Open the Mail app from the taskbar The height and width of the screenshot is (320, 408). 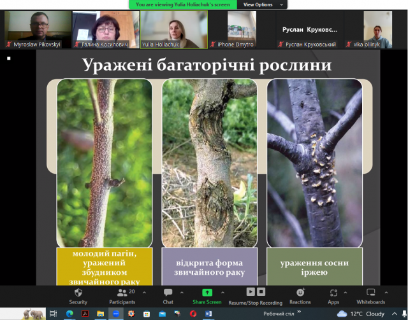click(162, 314)
